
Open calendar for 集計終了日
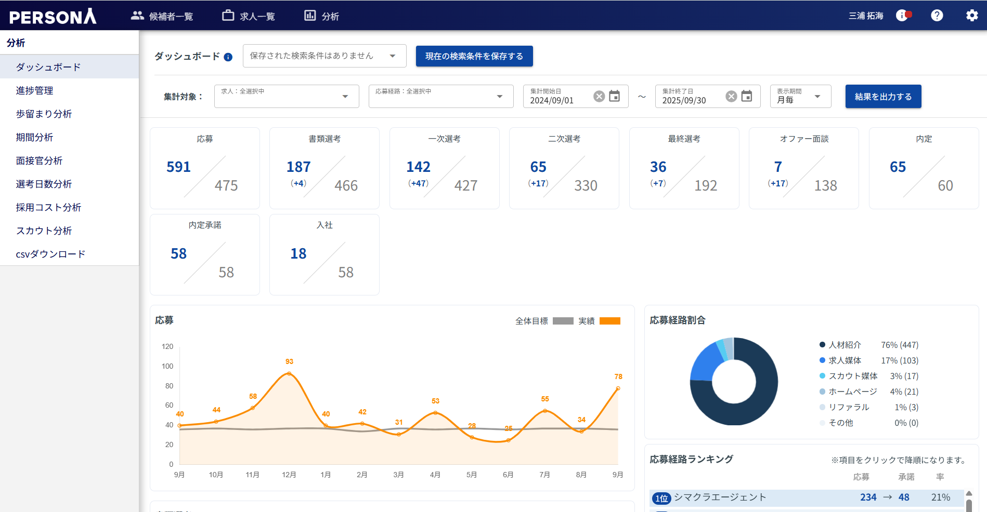(747, 97)
